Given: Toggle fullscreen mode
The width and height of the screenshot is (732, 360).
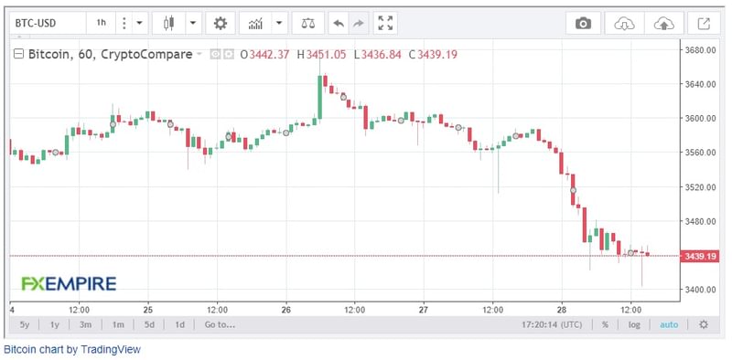Looking at the screenshot, I should coord(385,23).
